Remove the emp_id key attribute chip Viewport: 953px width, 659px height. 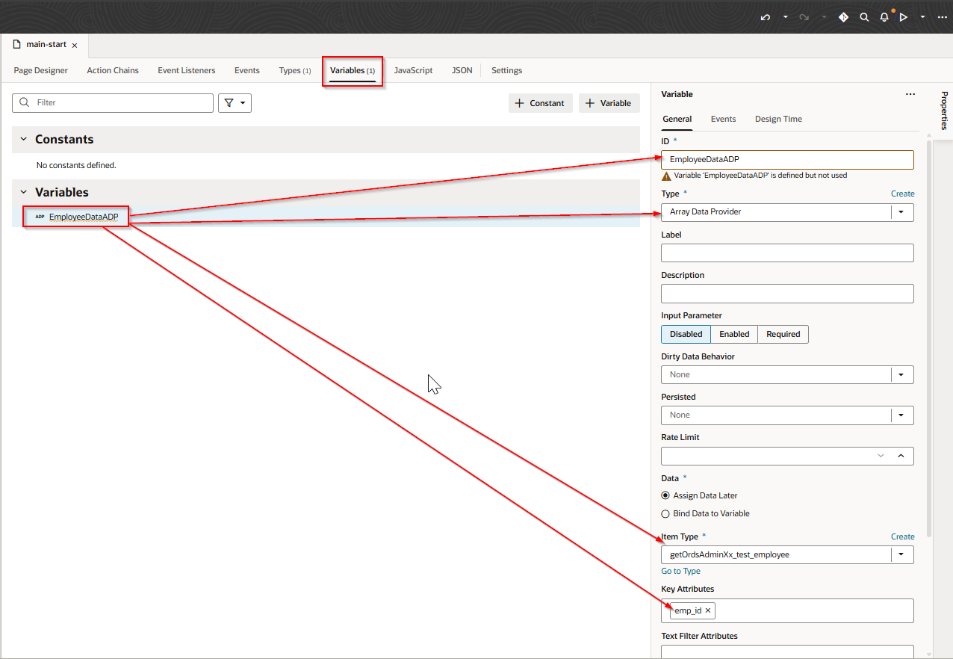coord(708,610)
